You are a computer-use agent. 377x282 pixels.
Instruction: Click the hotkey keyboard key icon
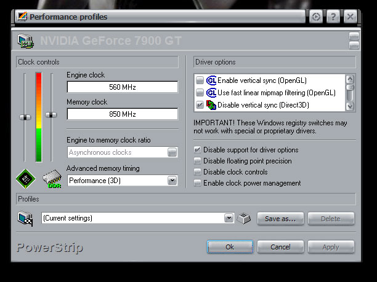point(243,218)
